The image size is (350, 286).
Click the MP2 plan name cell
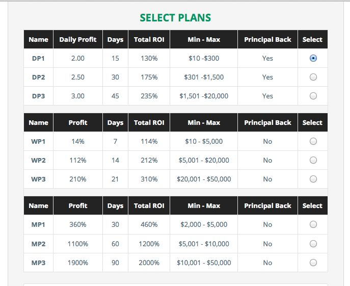(x=38, y=244)
